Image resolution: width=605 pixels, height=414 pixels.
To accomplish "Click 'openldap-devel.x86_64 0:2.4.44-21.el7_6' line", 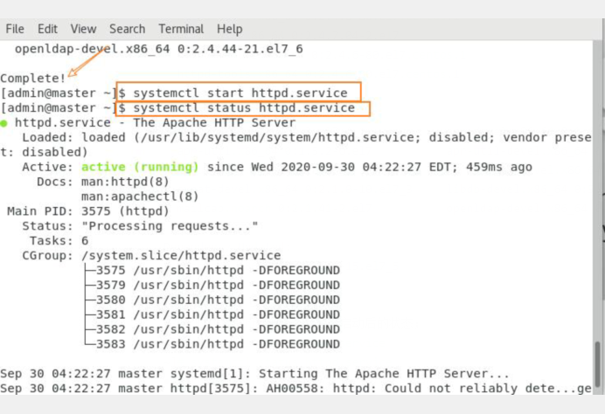I will [158, 49].
